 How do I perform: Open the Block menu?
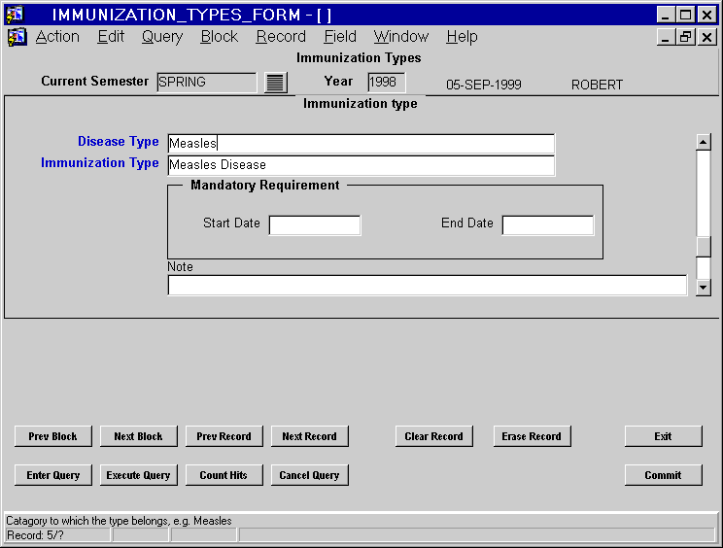[x=219, y=36]
